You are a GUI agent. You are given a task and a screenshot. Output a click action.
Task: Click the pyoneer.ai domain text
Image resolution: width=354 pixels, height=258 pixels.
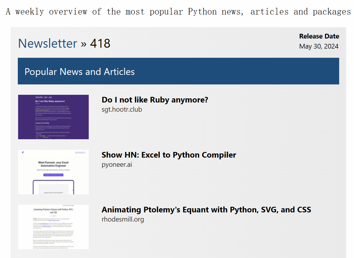(117, 164)
